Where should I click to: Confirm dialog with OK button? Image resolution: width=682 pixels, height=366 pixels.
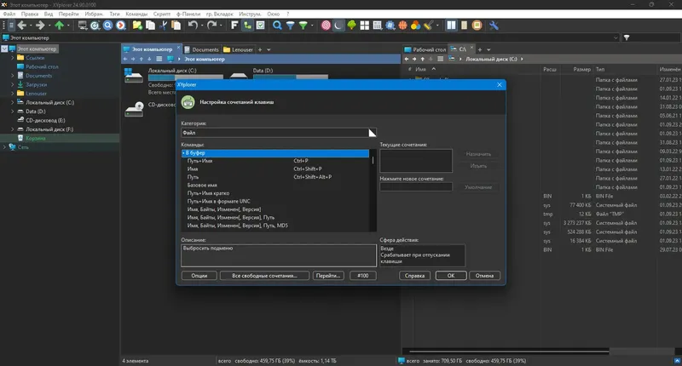tap(451, 276)
